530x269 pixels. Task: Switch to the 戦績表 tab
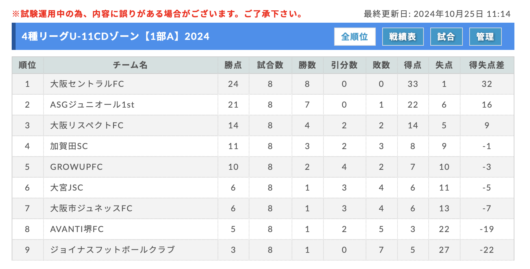(x=403, y=37)
